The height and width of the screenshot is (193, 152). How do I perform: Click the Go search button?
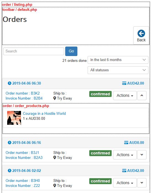coord(71,51)
